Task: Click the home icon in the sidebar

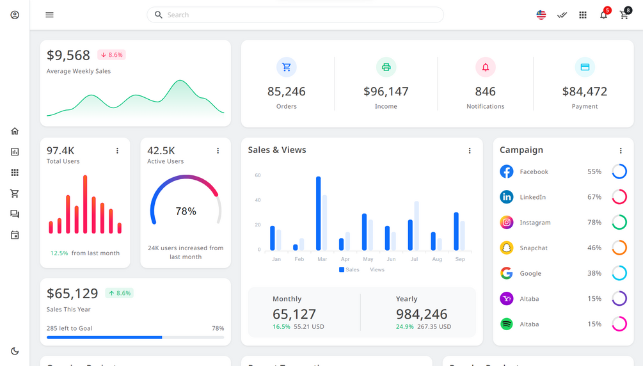Action: tap(15, 131)
